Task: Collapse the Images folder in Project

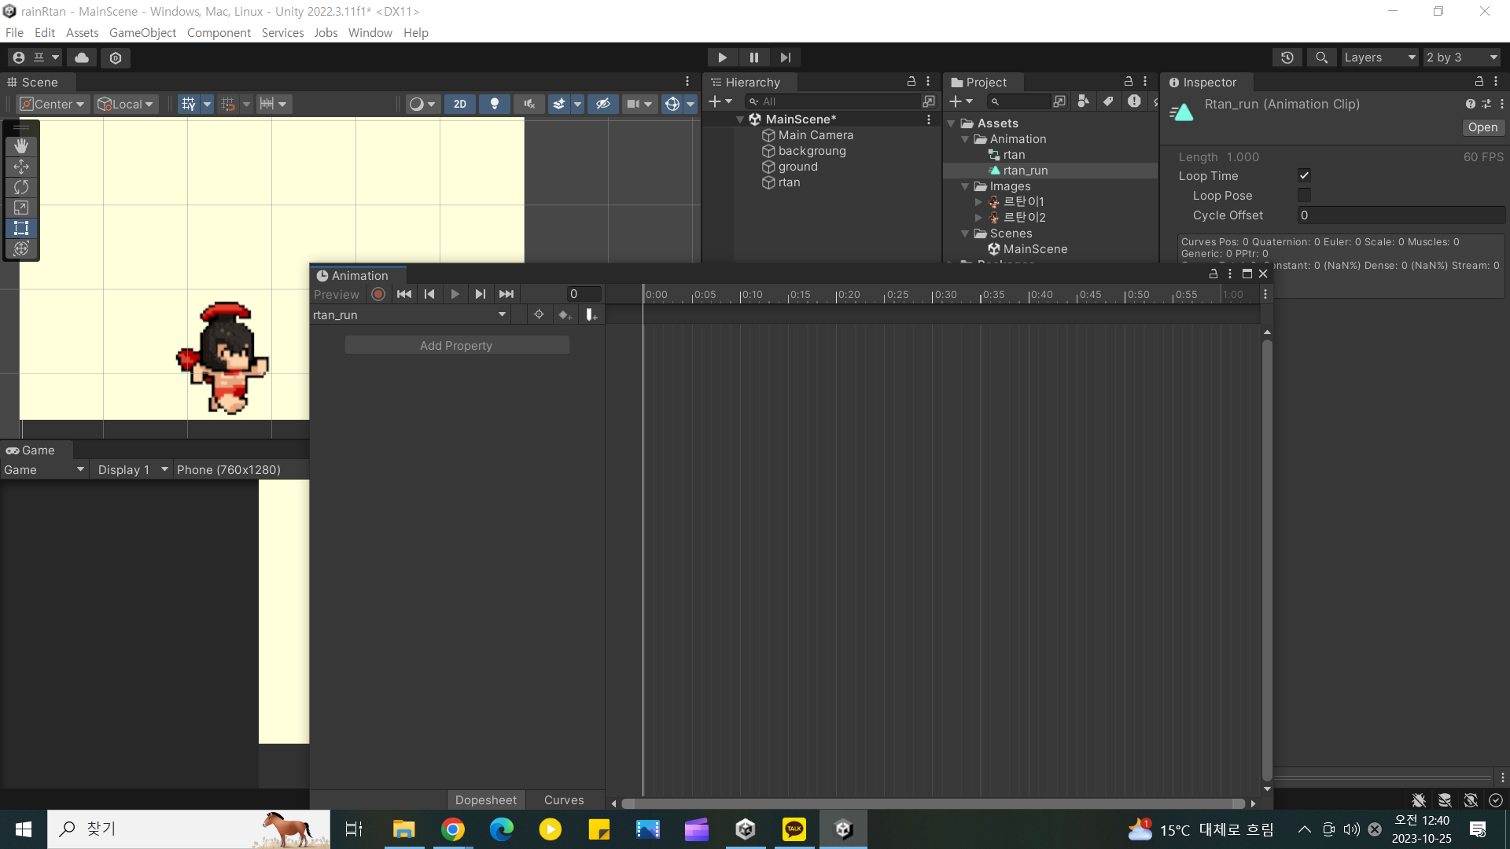Action: [965, 186]
